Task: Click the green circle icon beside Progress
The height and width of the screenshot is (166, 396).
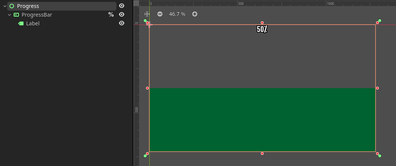Action: [x=12, y=6]
